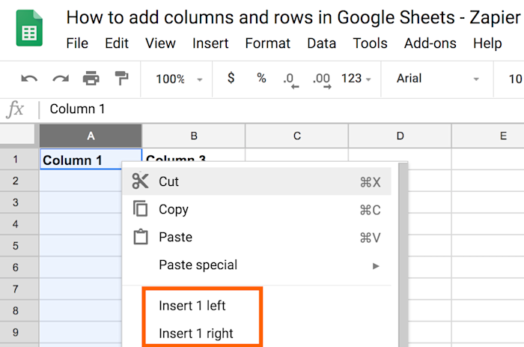The height and width of the screenshot is (347, 524).
Task: Open the Google Sheets home icon
Action: [x=29, y=28]
